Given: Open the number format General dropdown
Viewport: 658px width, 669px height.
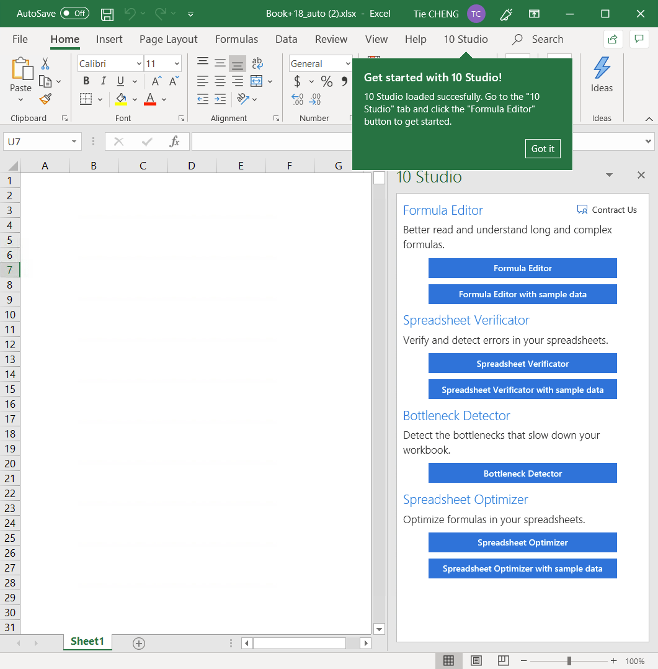Looking at the screenshot, I should coord(347,63).
